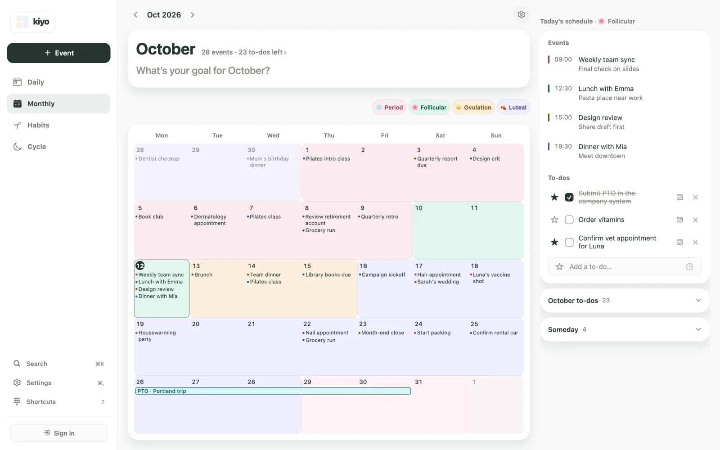Remove Confirm vet appointment to-do

[695, 242]
